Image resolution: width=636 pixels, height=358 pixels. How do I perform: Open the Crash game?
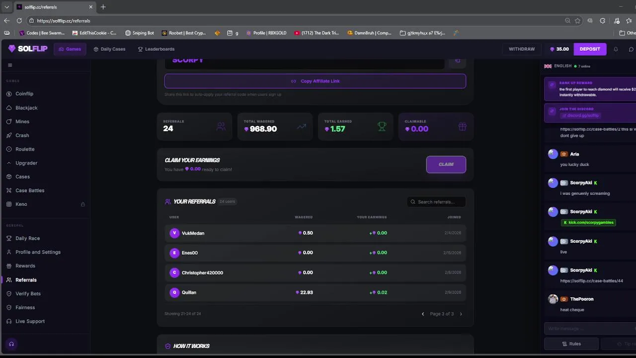[x=22, y=135]
